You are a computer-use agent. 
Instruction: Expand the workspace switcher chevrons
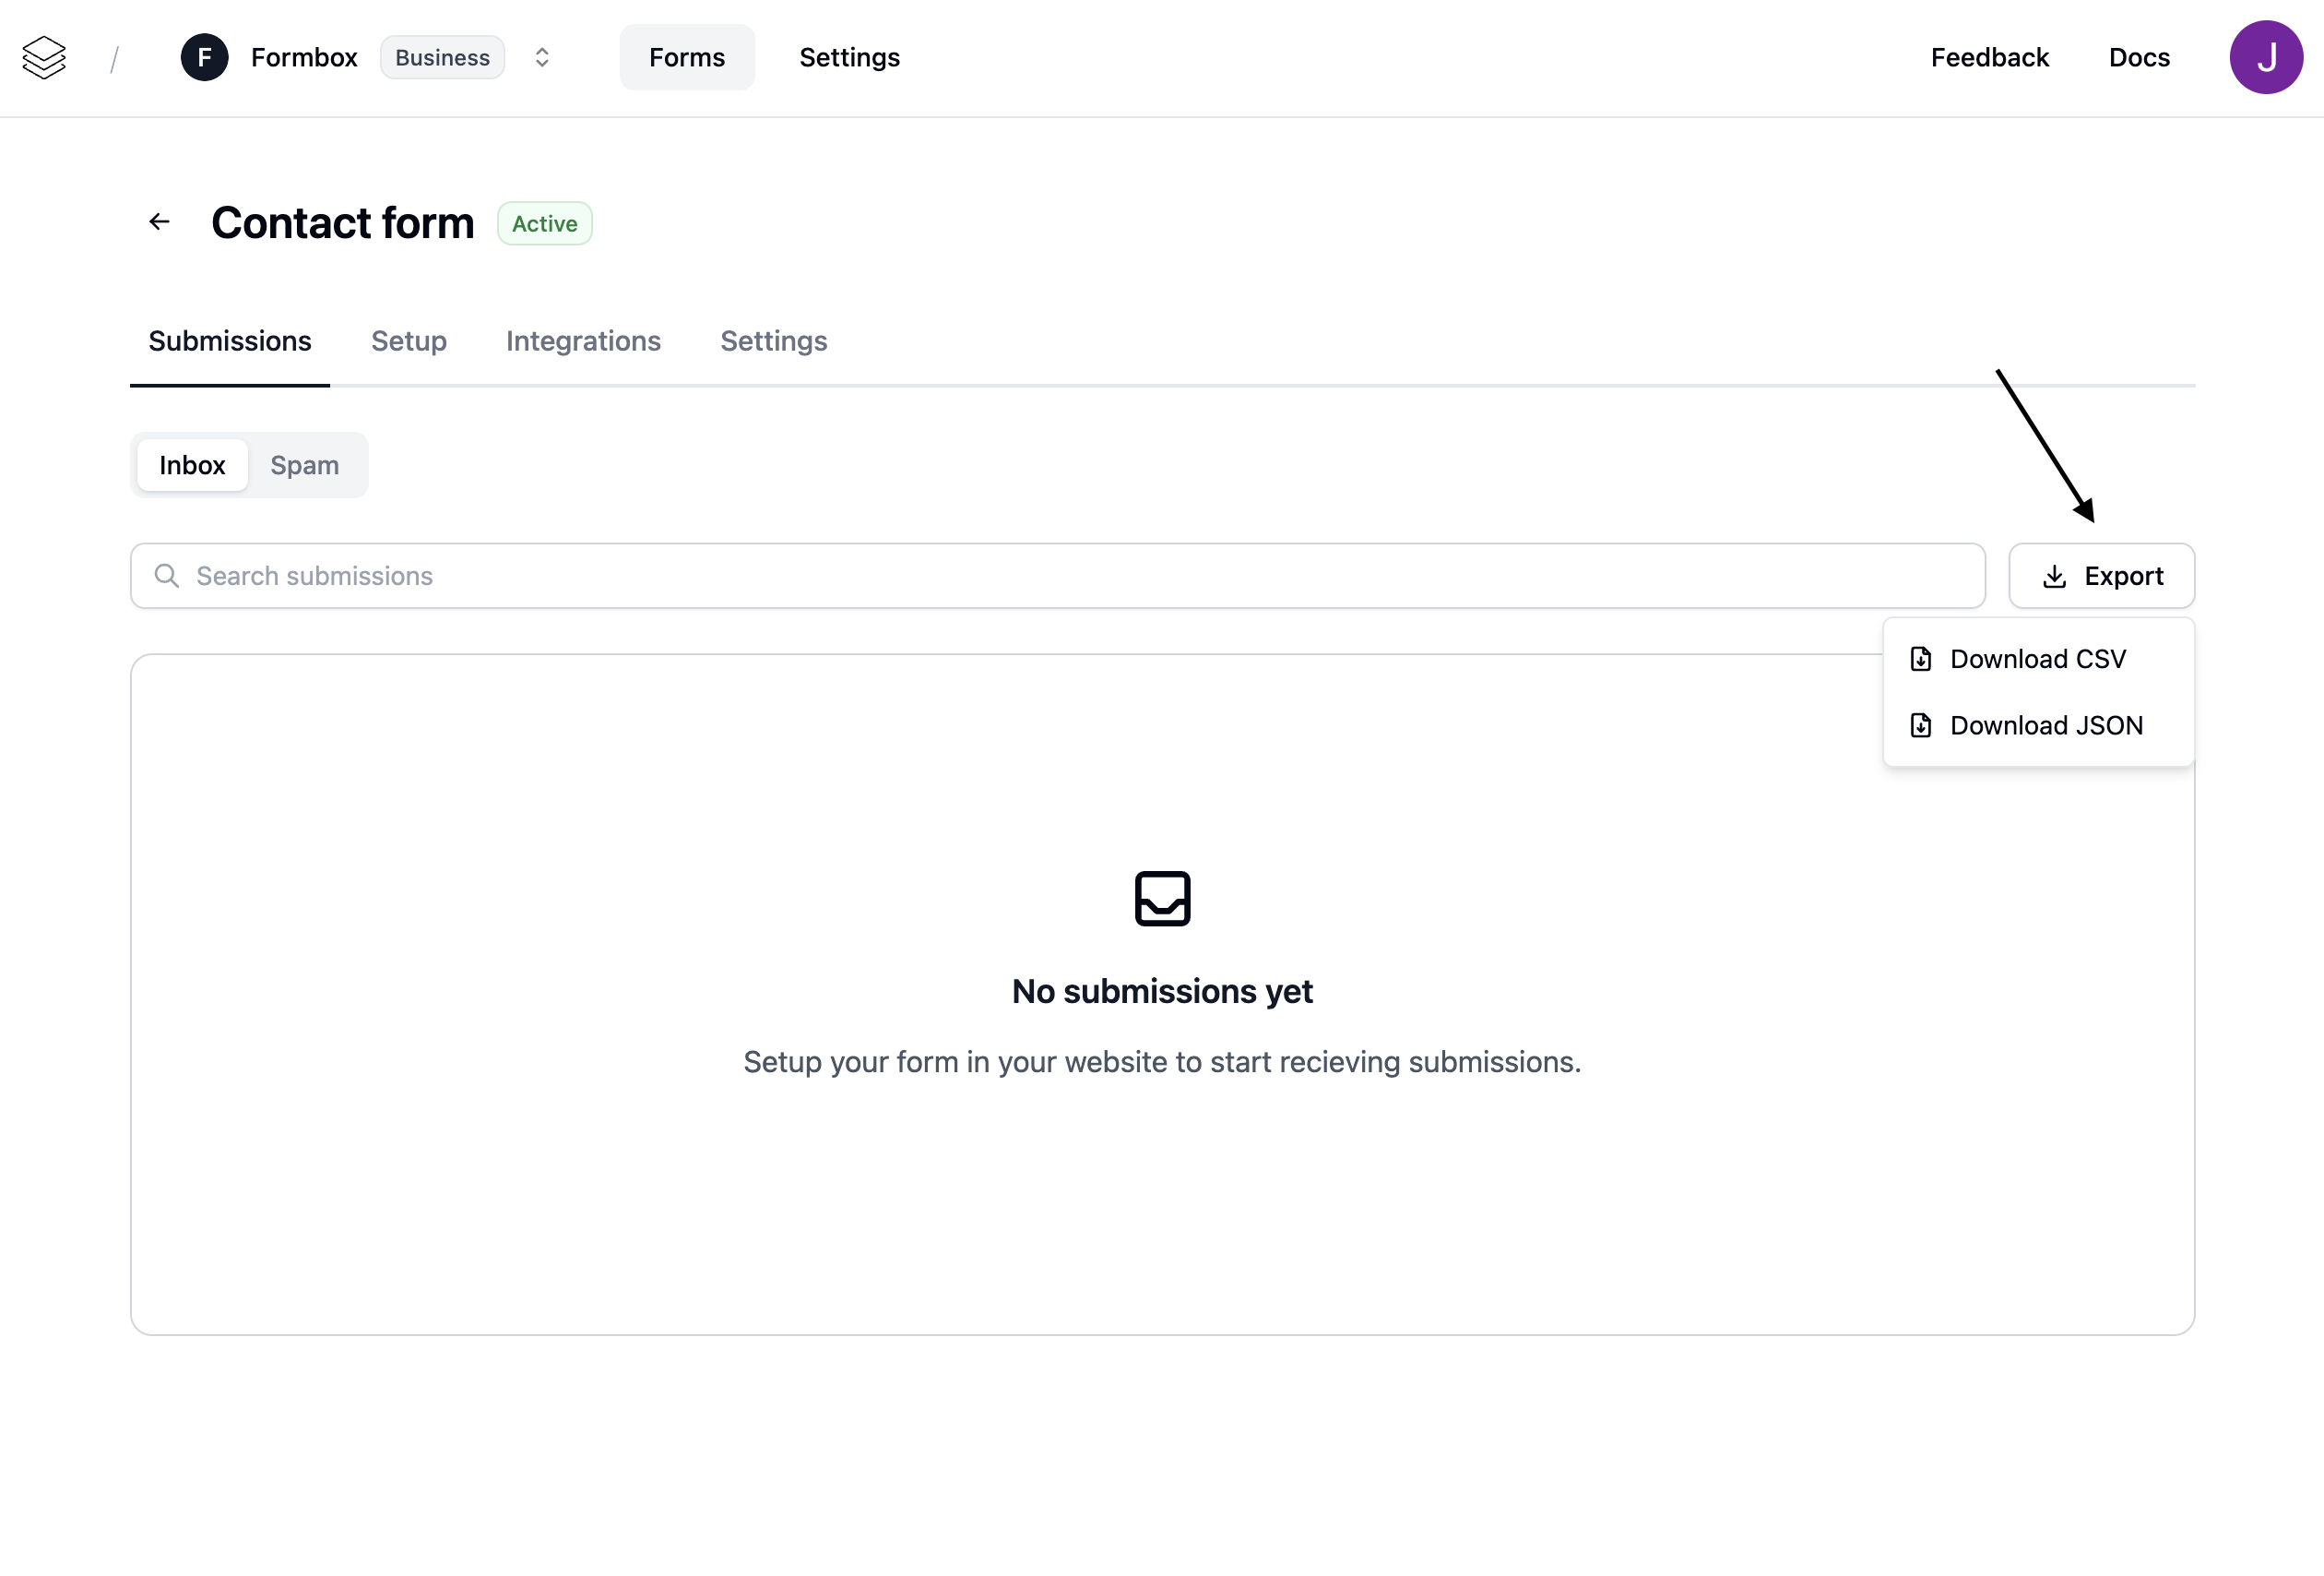tap(542, 58)
